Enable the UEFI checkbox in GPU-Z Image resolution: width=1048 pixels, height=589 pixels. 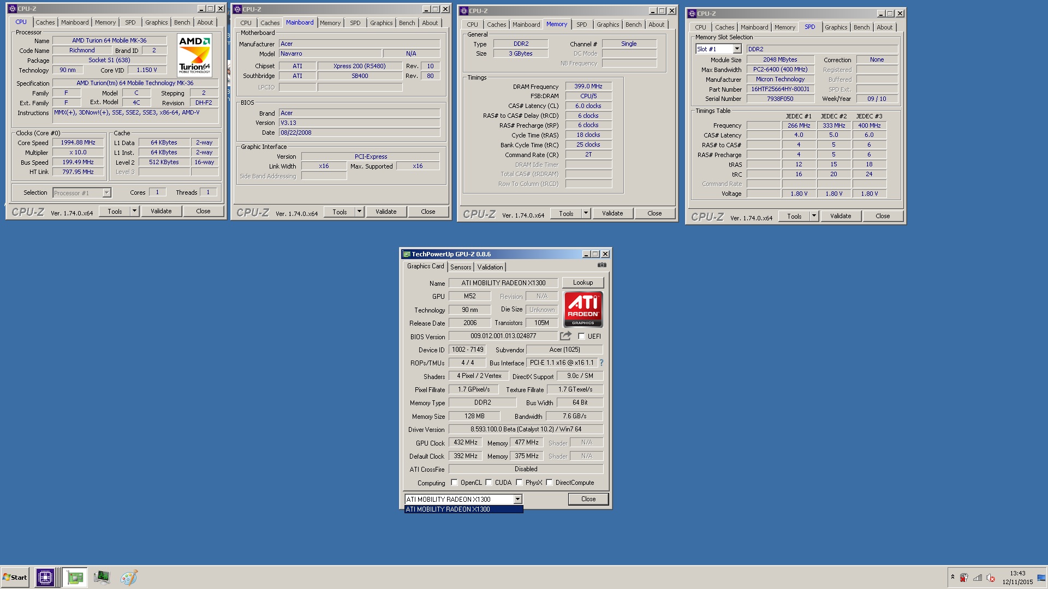(x=581, y=336)
